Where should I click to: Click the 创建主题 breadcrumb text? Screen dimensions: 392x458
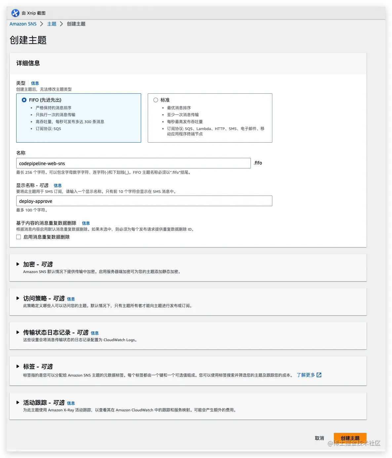pos(76,24)
